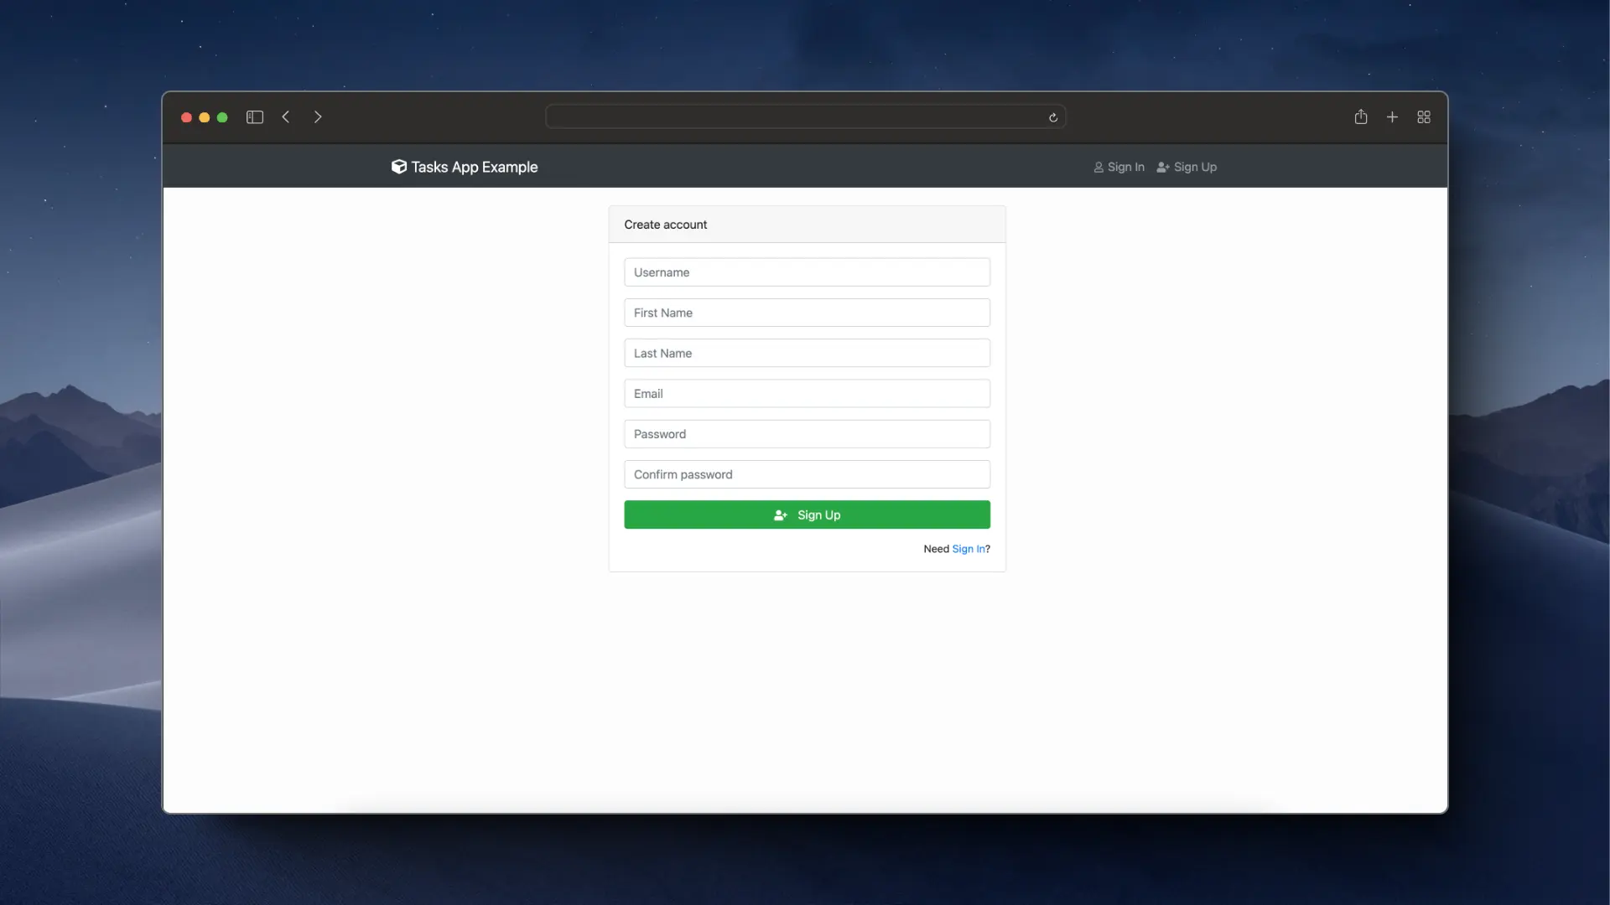The width and height of the screenshot is (1610, 905).
Task: Click the green Sign Up button
Action: click(x=806, y=514)
